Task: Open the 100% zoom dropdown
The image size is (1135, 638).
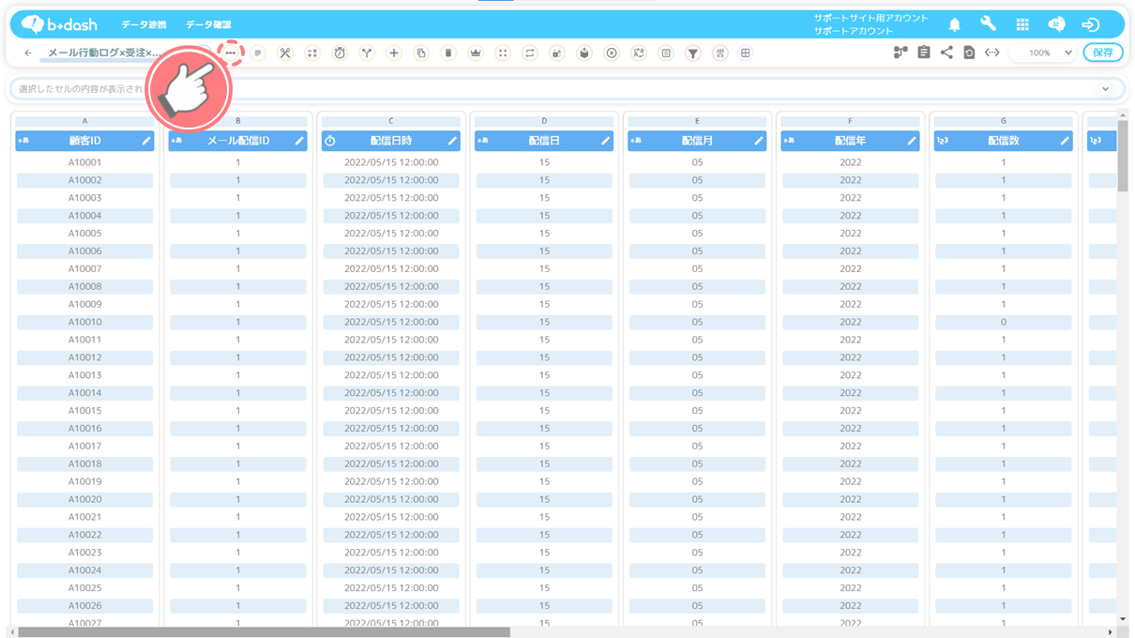Action: point(1042,53)
